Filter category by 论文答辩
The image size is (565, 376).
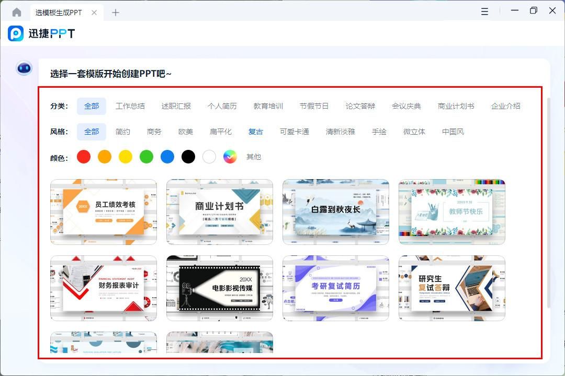click(360, 106)
